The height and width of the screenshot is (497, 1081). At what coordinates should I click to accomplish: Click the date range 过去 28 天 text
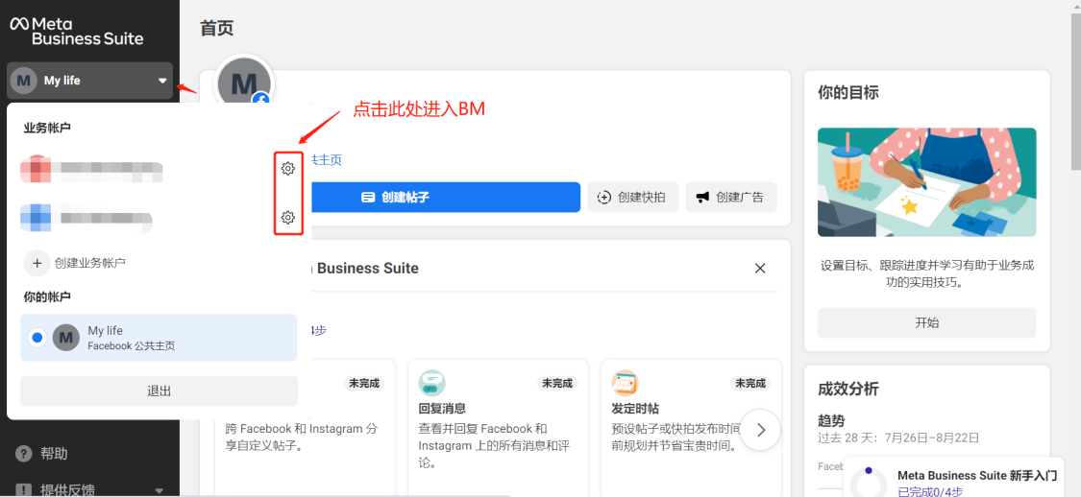point(898,438)
